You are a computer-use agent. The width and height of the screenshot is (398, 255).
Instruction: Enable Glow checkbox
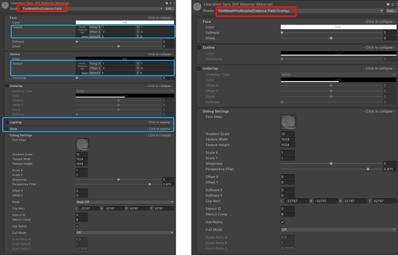click(7, 129)
